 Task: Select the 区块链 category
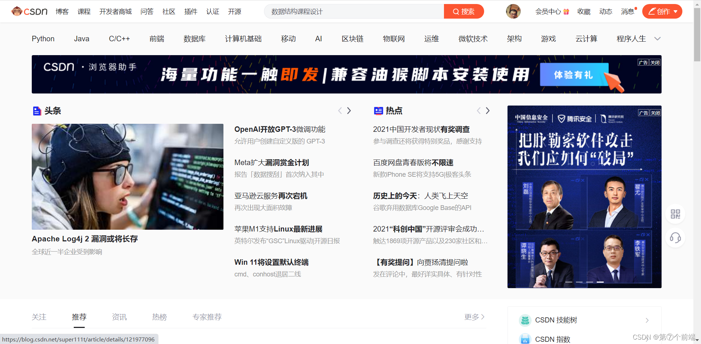(x=353, y=39)
